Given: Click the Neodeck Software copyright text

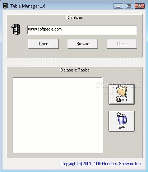Looking at the screenshot, I should (101, 164).
